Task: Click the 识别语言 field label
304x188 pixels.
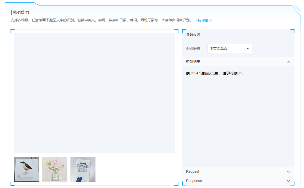Action: point(193,49)
